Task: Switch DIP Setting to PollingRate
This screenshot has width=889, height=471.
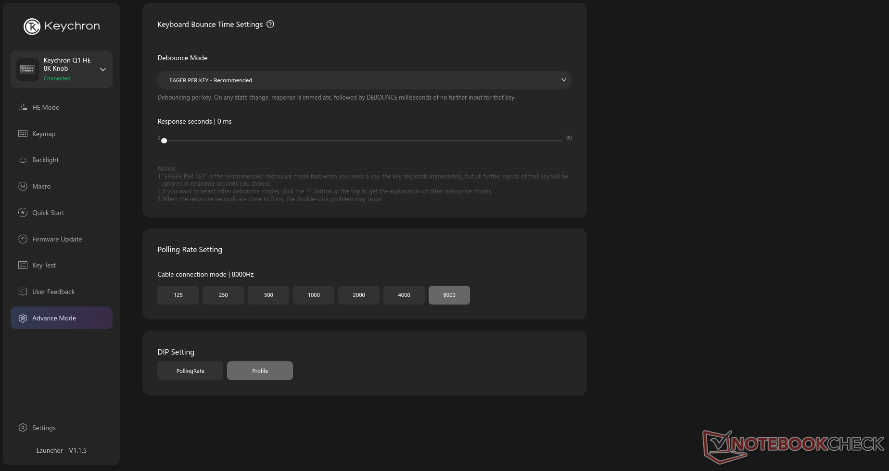Action: point(190,371)
